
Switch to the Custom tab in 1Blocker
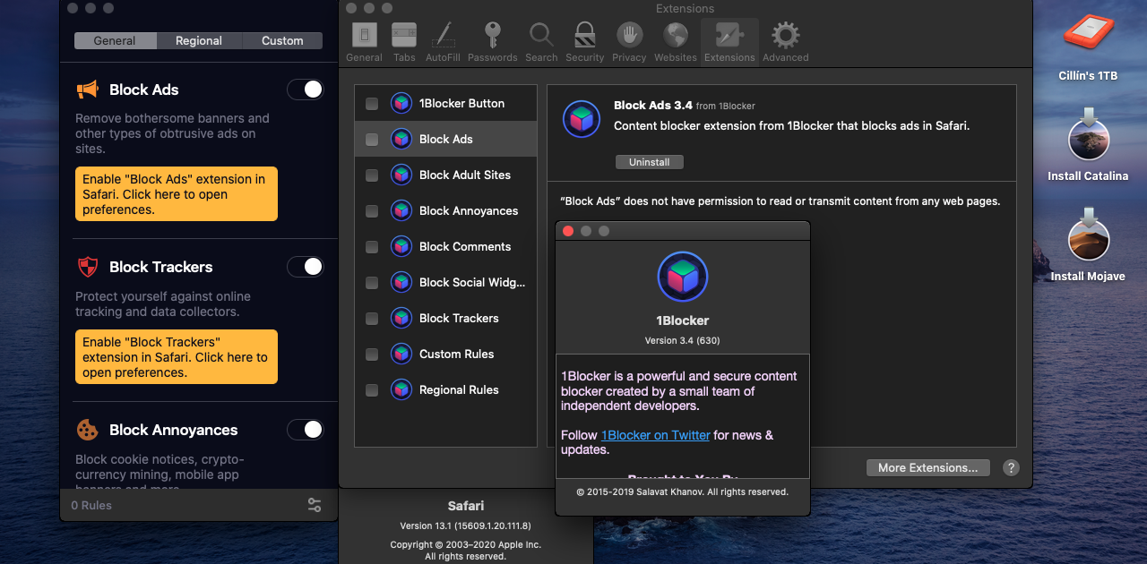point(282,40)
